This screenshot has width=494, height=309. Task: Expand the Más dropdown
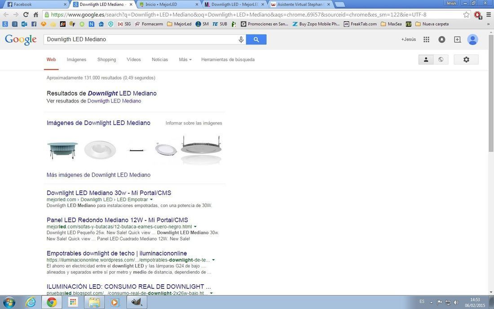185,60
